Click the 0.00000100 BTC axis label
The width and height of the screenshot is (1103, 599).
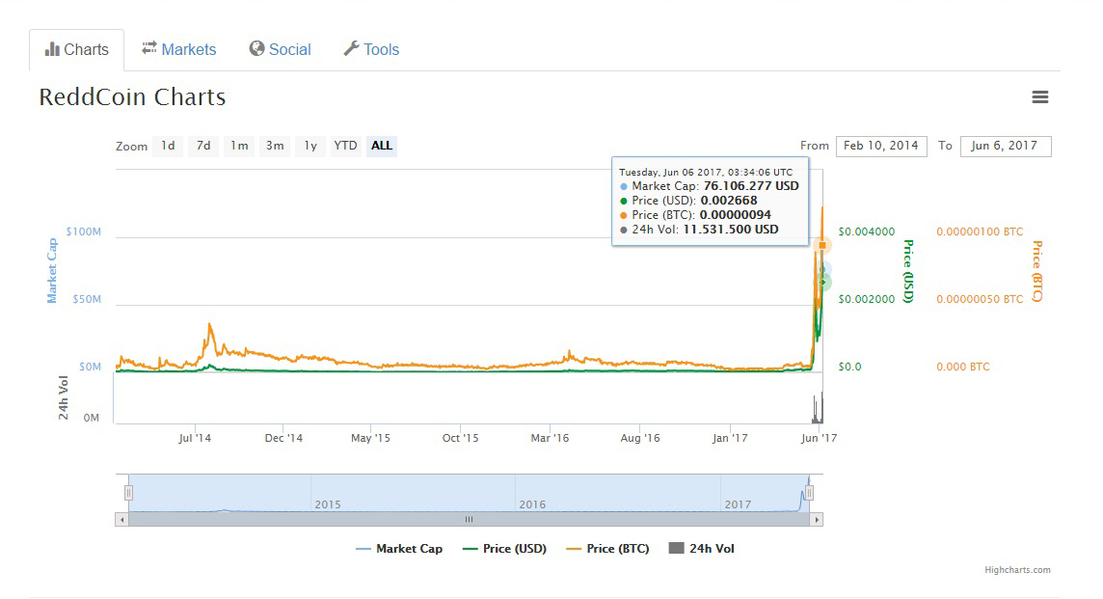(980, 231)
